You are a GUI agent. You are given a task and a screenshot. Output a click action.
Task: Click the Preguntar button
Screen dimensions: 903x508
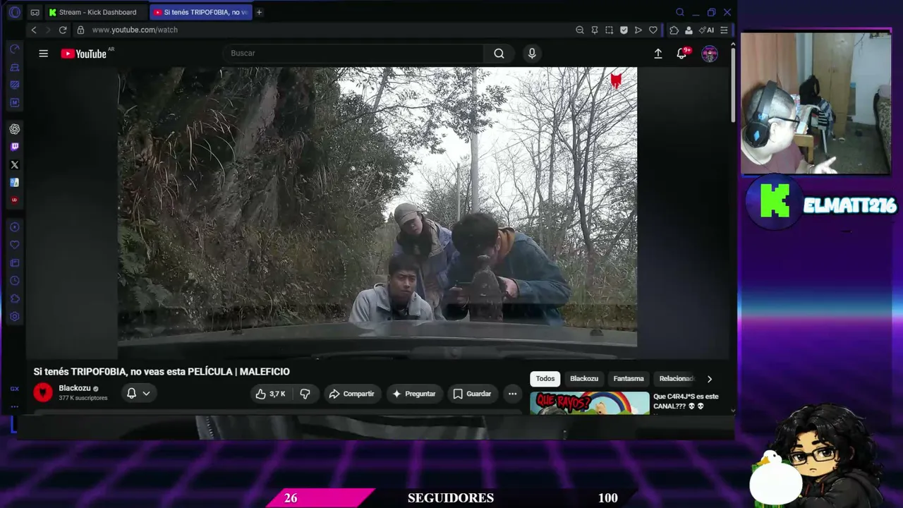(x=414, y=394)
